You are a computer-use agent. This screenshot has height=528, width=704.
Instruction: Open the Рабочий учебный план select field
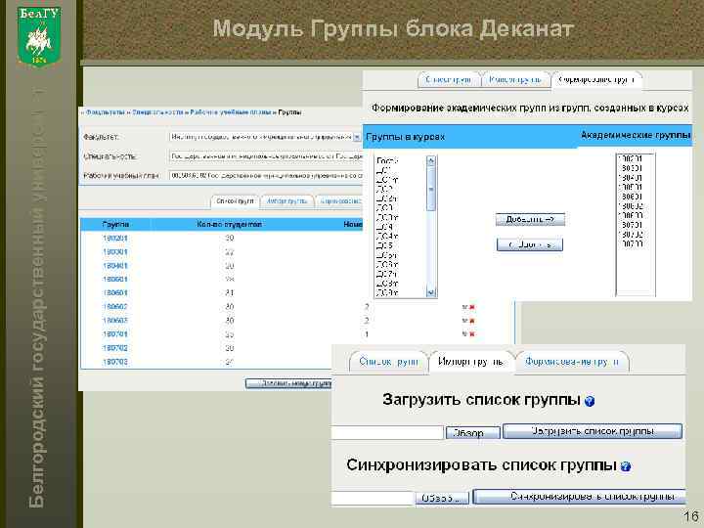coord(266,176)
